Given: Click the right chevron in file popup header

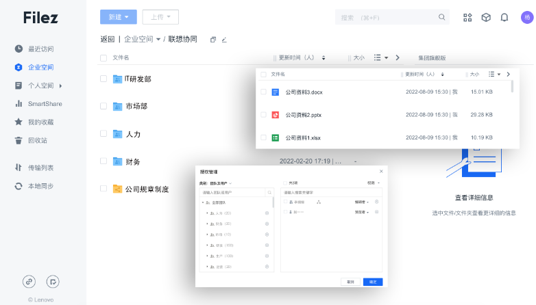Looking at the screenshot, I should click(509, 74).
